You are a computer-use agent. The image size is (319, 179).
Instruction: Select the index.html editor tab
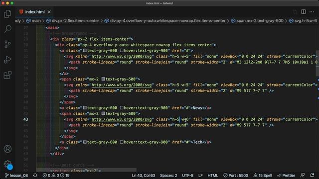click(35, 12)
